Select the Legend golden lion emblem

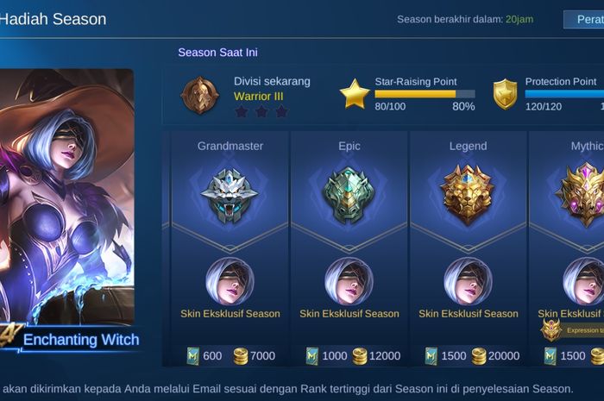[x=468, y=195]
